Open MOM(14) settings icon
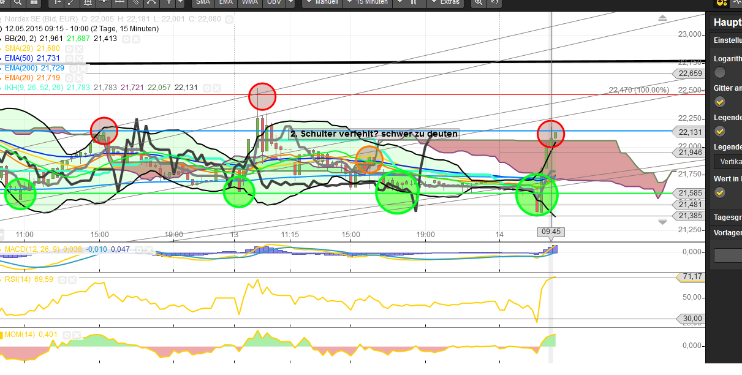 coord(67,335)
